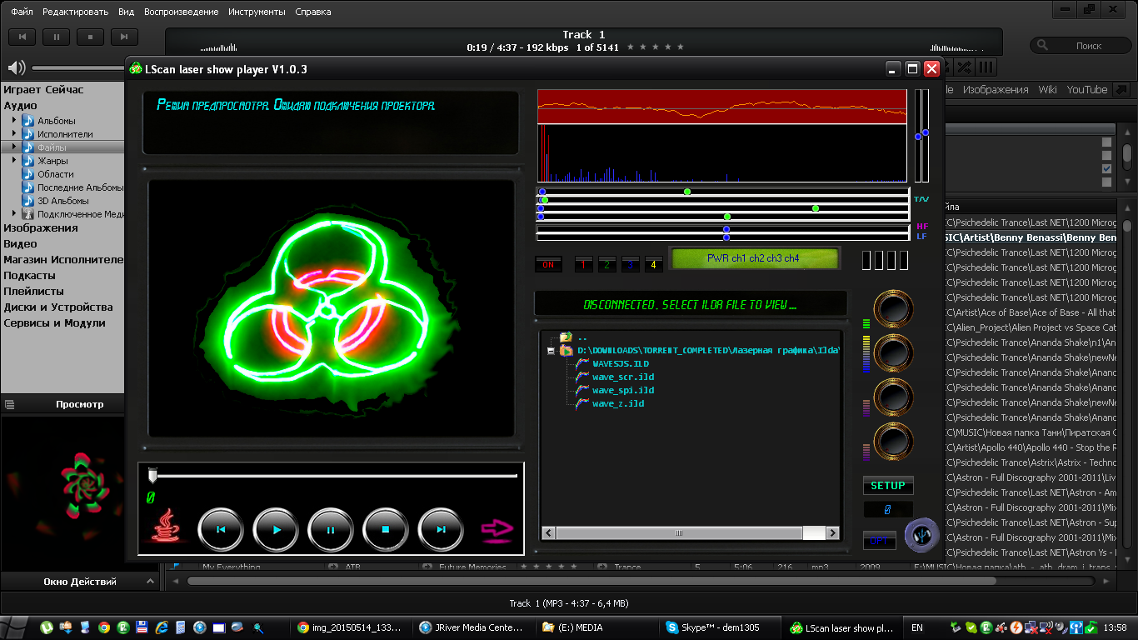
Task: Select 3D Альбомы in sidebar
Action: pos(62,201)
